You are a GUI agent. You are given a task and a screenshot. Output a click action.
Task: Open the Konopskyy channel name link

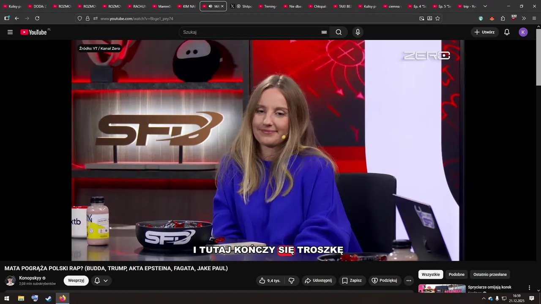(x=30, y=278)
